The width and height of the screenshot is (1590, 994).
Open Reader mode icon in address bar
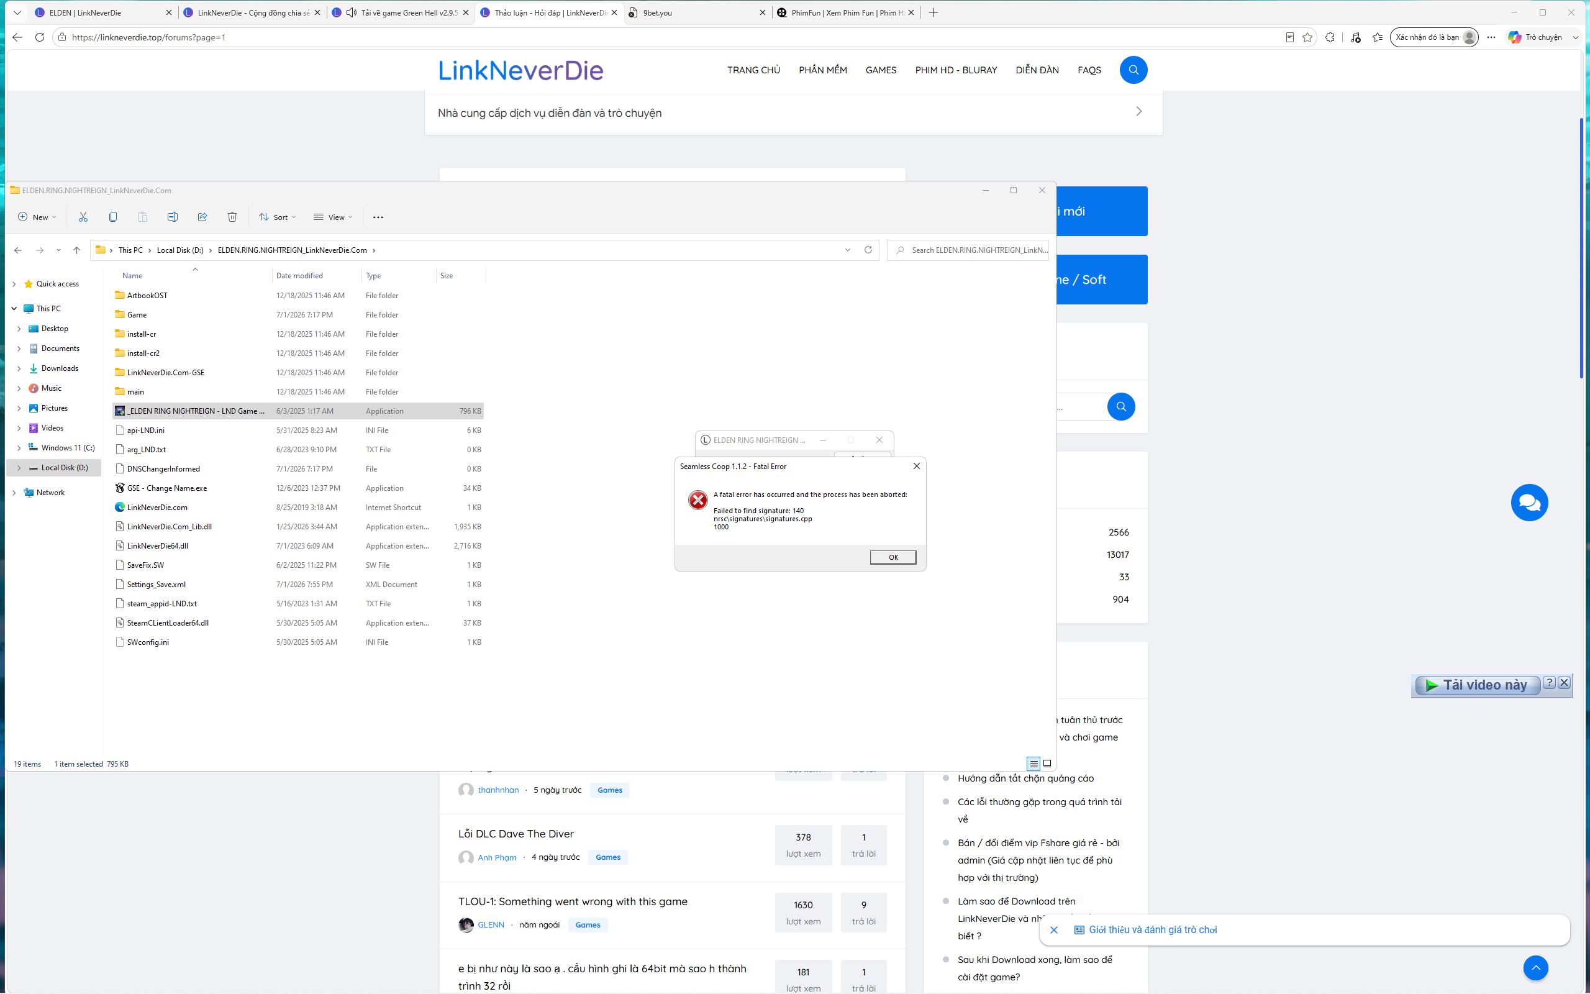[x=1290, y=37]
